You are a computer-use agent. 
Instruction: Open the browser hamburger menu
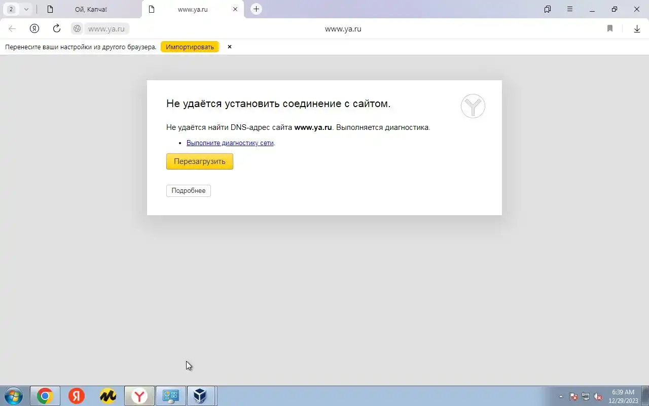pyautogui.click(x=570, y=9)
